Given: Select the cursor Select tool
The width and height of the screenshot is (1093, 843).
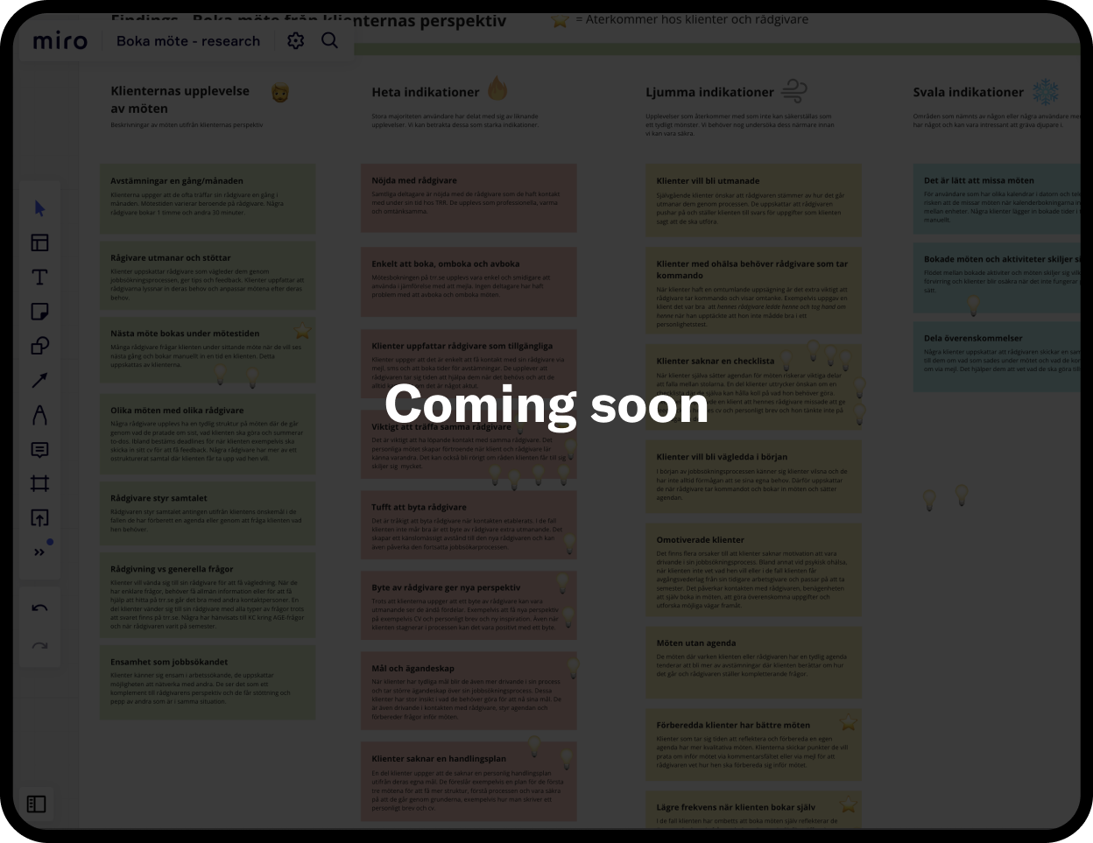Looking at the screenshot, I should [39, 208].
